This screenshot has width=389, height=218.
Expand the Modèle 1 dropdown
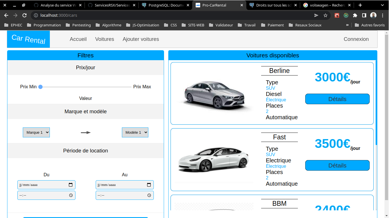[x=135, y=132]
